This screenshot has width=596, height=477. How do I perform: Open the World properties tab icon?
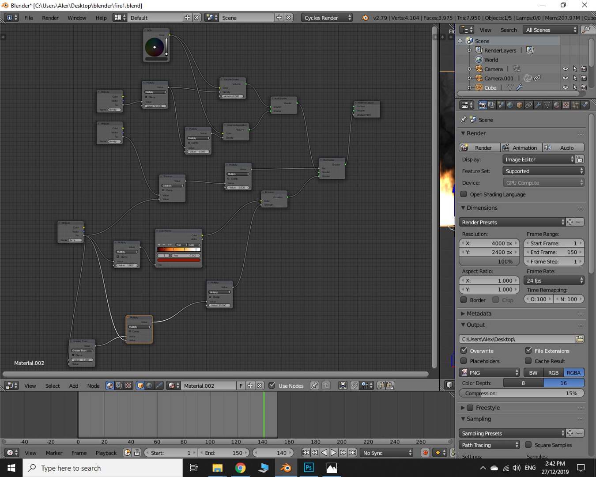(x=510, y=105)
